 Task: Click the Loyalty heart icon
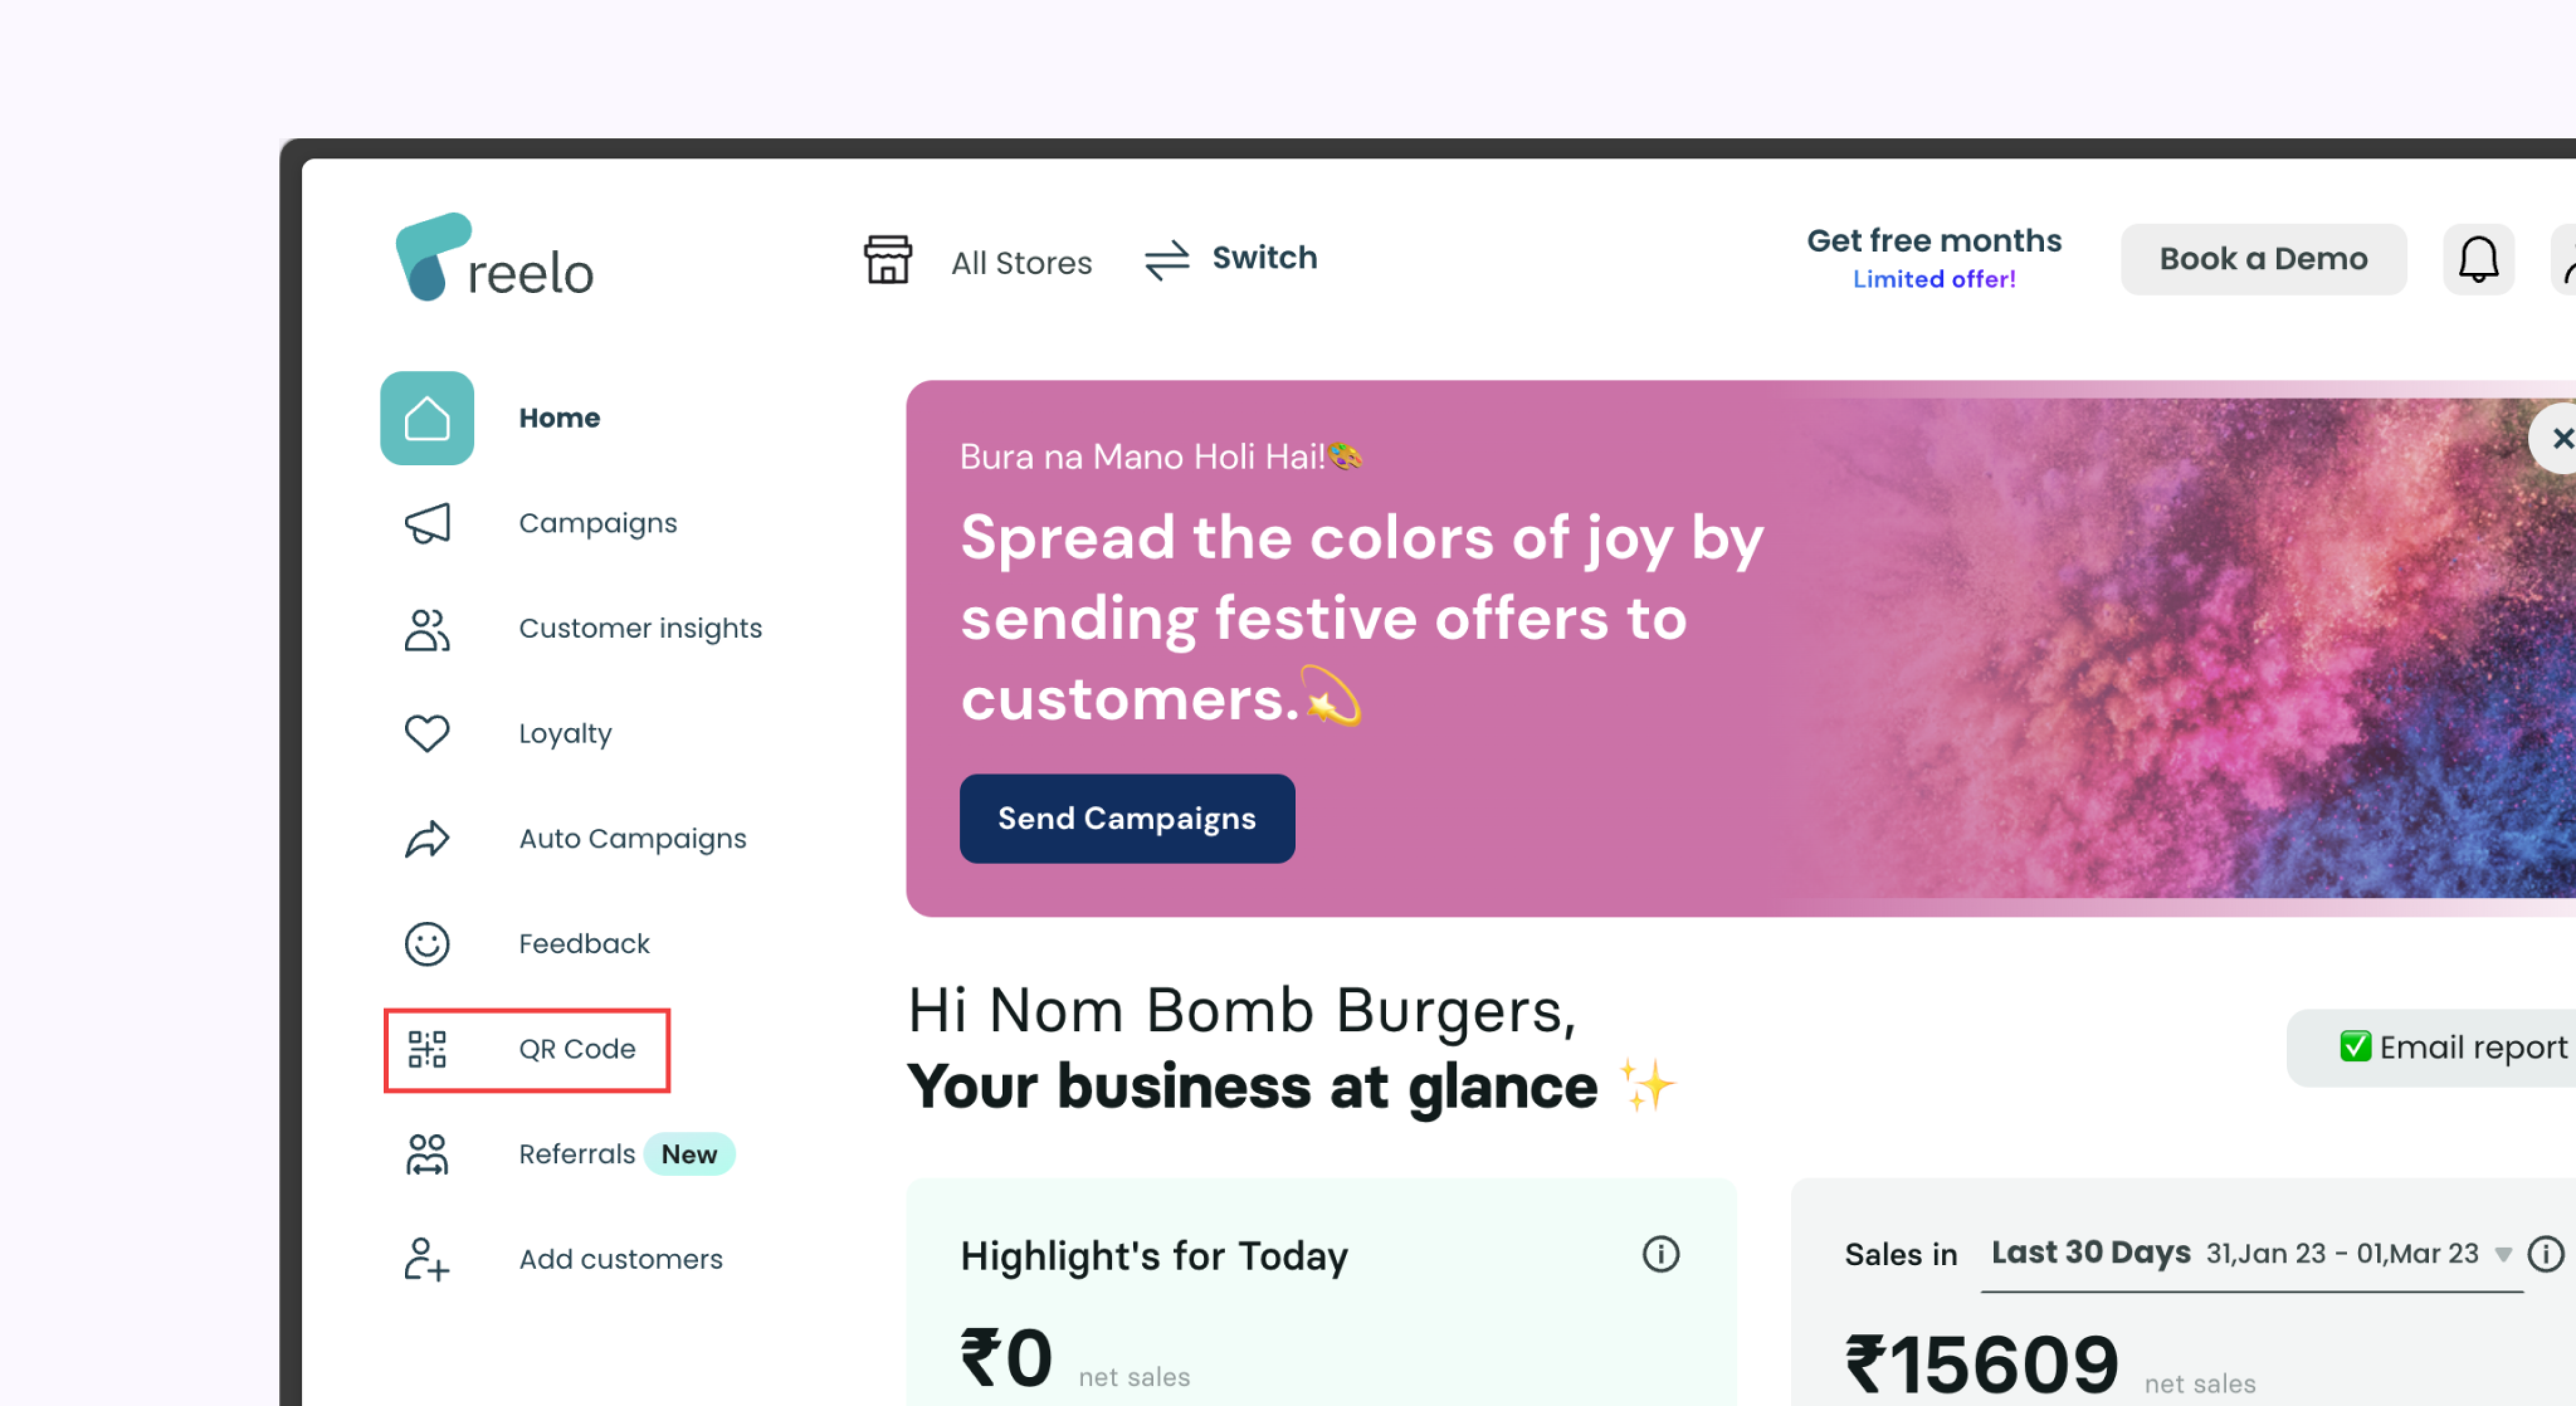427,734
